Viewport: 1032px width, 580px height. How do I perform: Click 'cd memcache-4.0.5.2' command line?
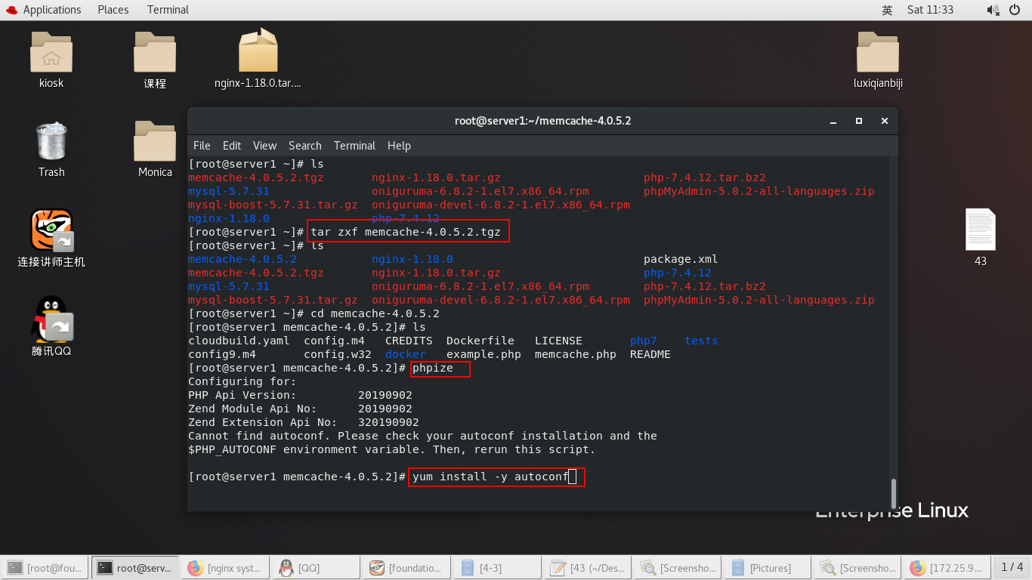tap(375, 313)
